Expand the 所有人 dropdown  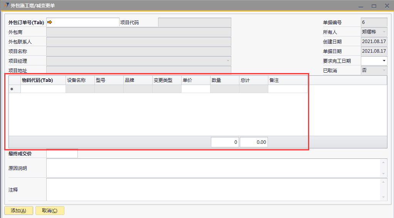[384, 32]
